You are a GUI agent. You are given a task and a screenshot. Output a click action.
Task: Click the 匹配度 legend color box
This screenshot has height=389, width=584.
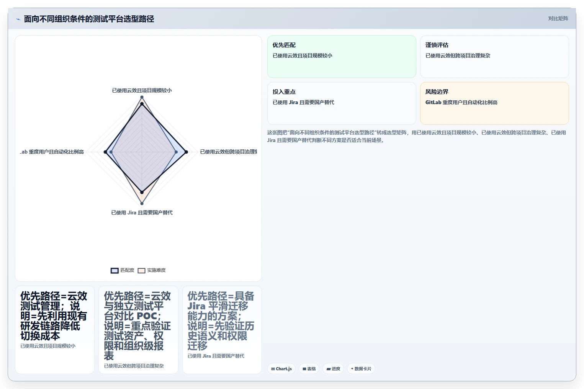click(x=115, y=270)
